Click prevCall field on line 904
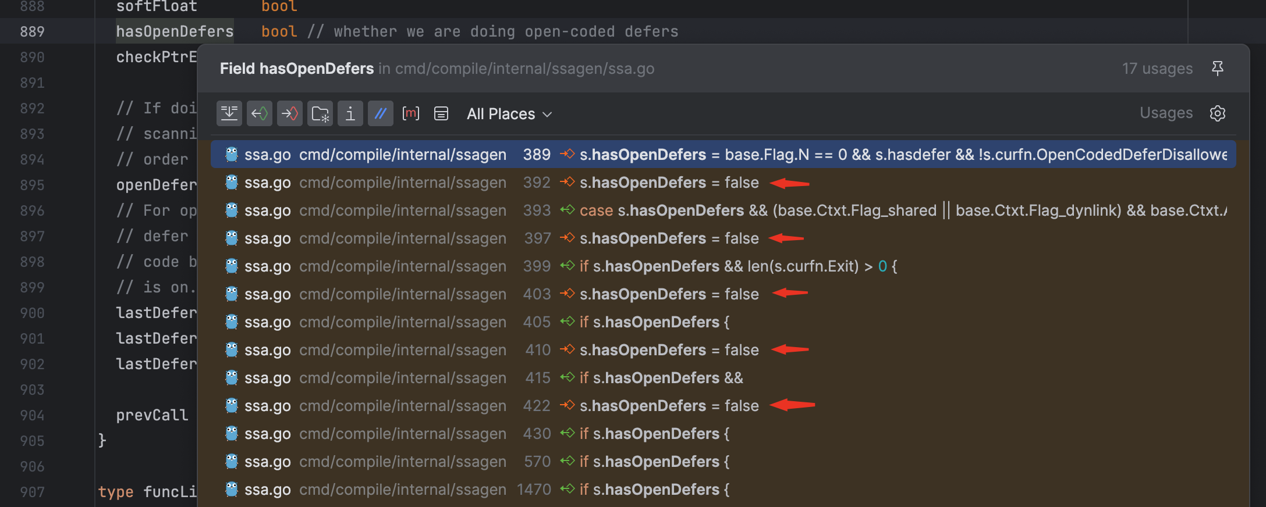 pos(152,415)
